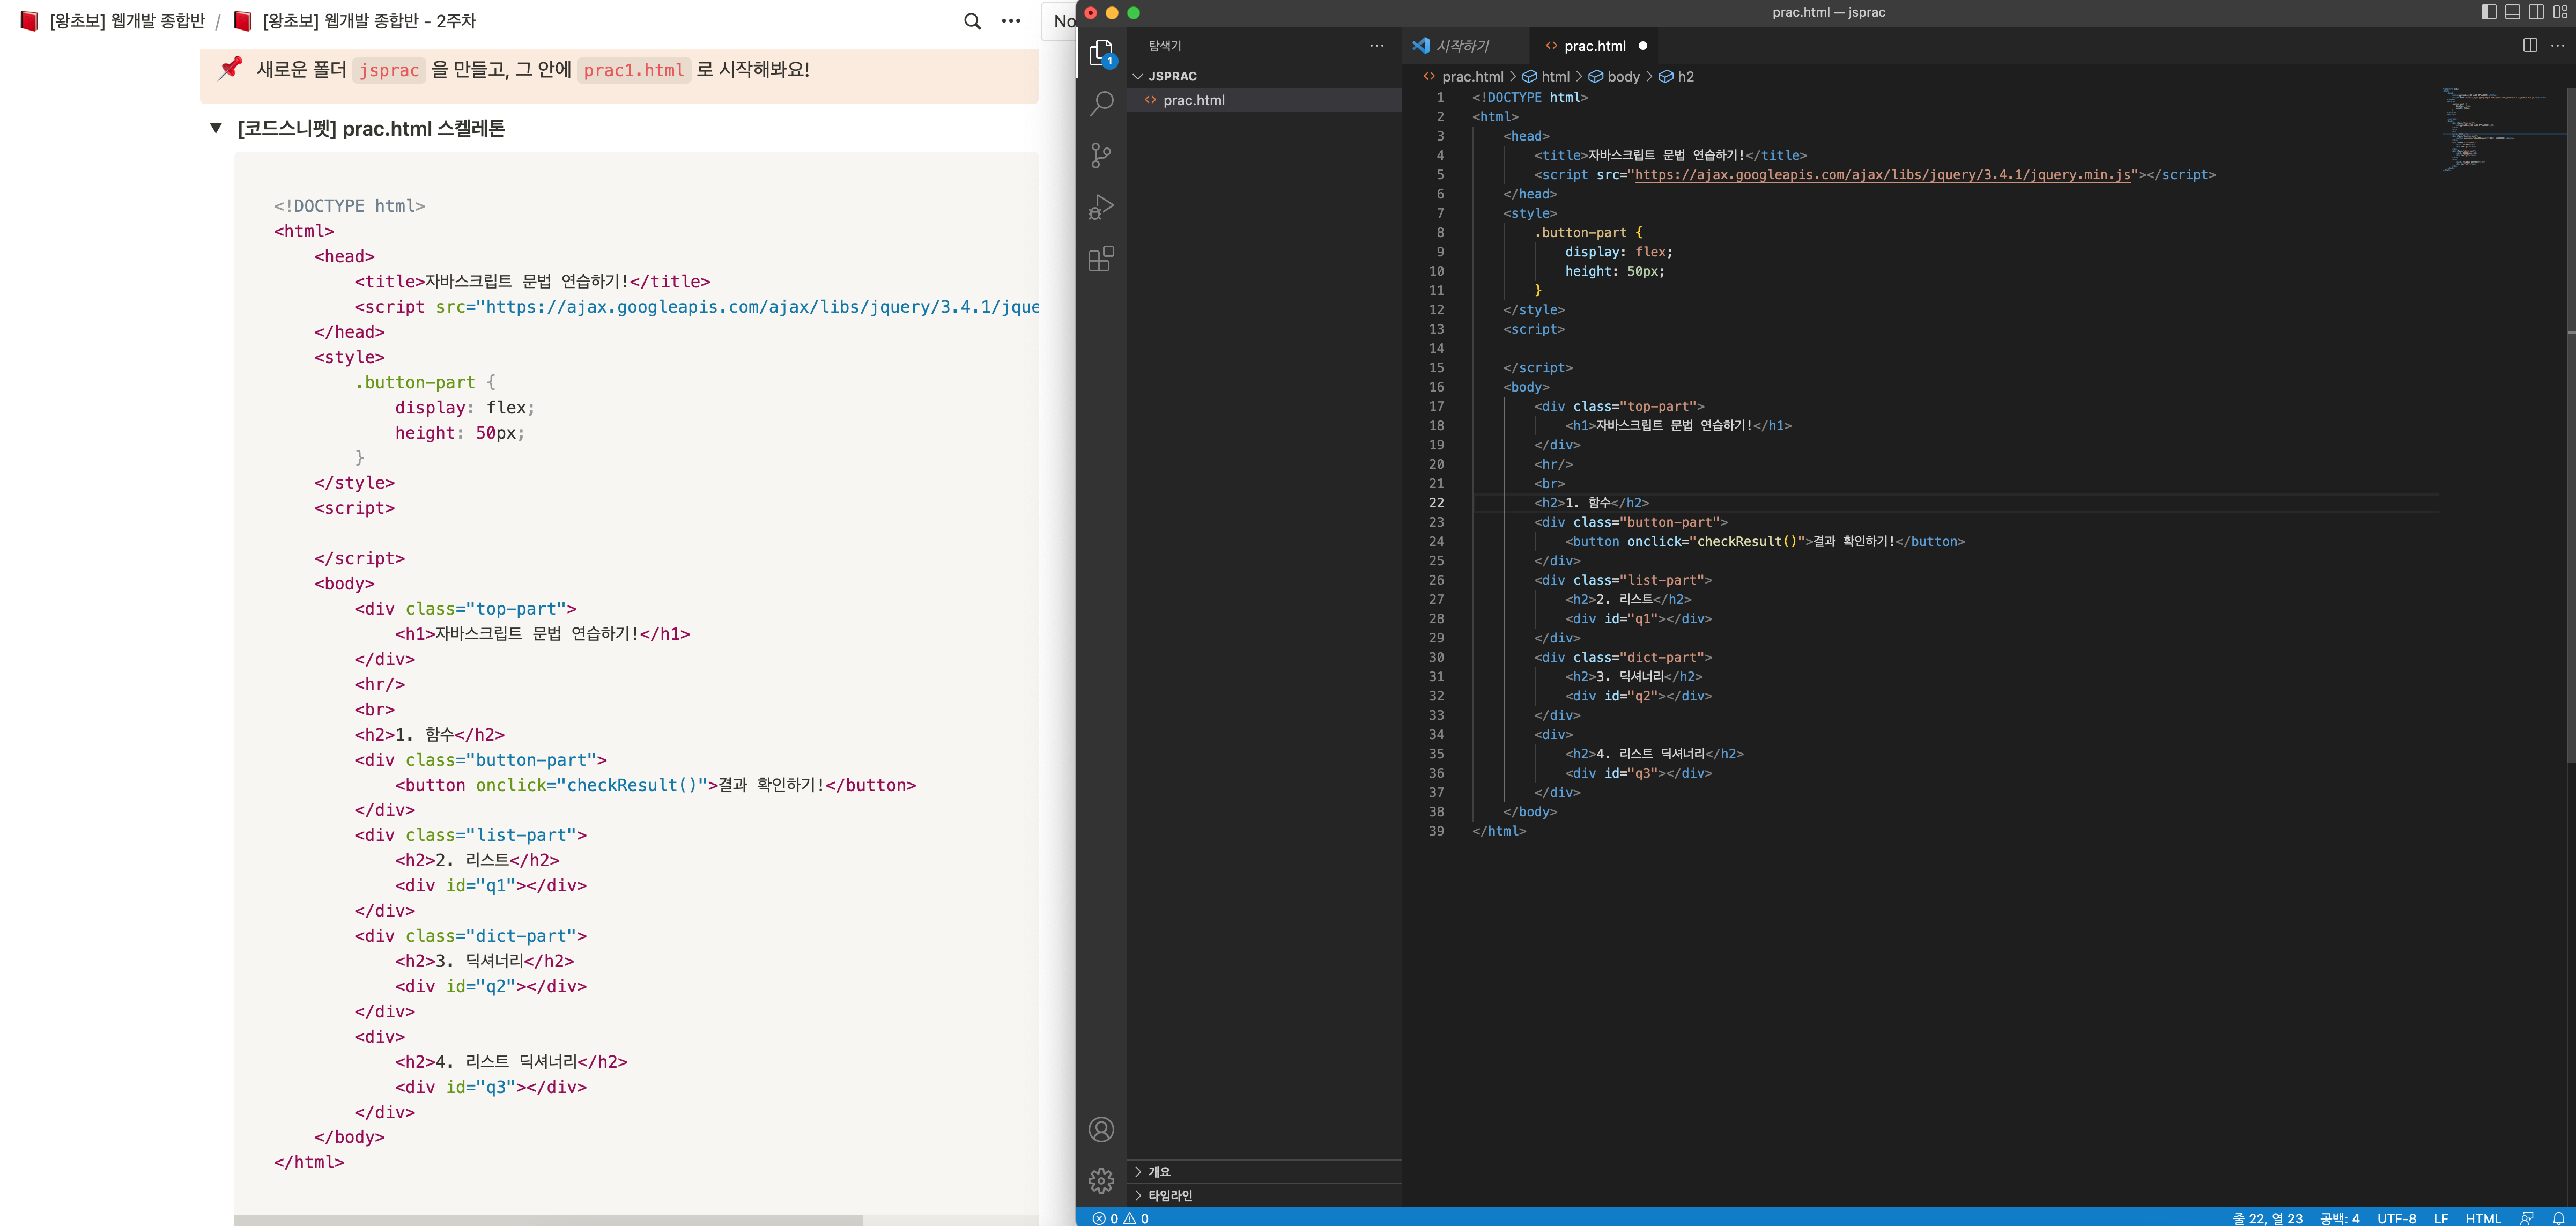
Task: Click the 탐색기 Explorer panel title
Action: click(1164, 46)
